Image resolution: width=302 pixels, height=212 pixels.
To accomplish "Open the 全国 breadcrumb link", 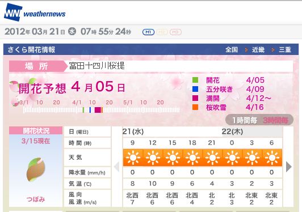I will point(232,50).
